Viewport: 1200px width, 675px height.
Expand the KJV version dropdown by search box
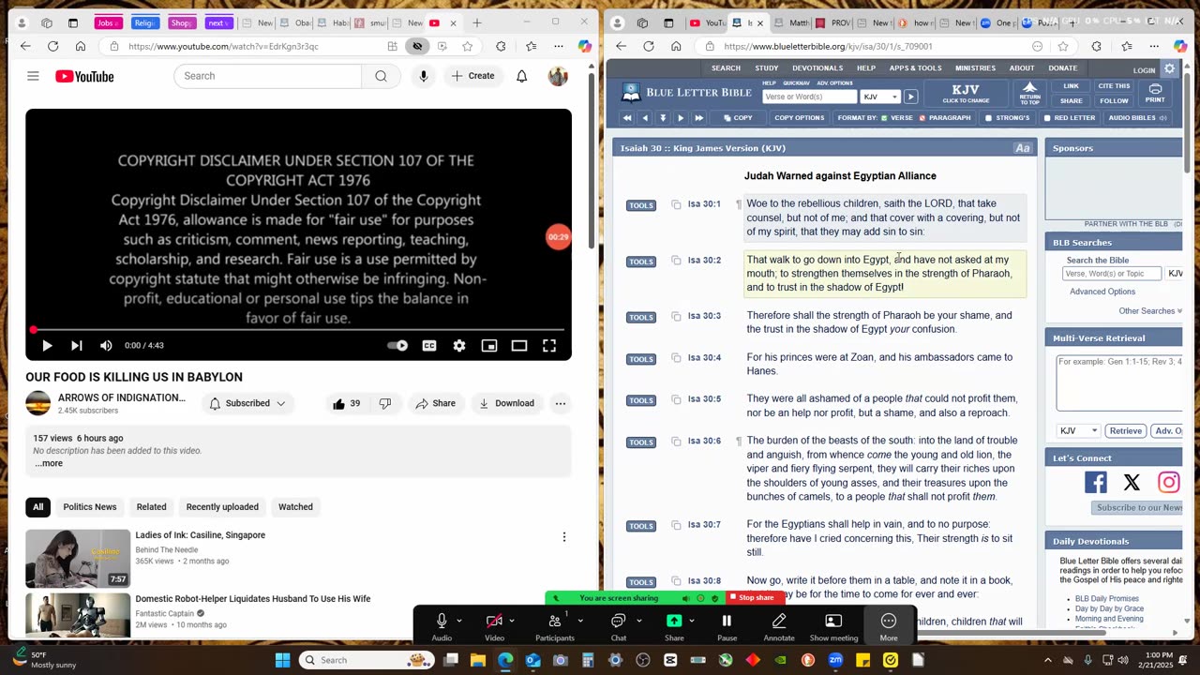tap(880, 97)
